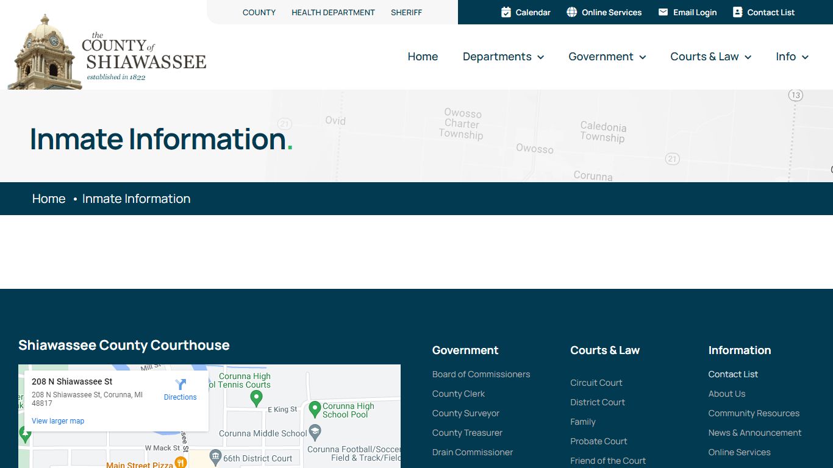This screenshot has width=833, height=468.
Task: Click the Inmate Information page heading
Action: tap(161, 139)
